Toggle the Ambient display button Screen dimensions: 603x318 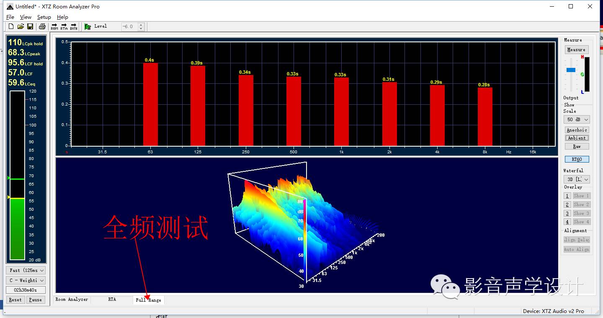(x=577, y=138)
